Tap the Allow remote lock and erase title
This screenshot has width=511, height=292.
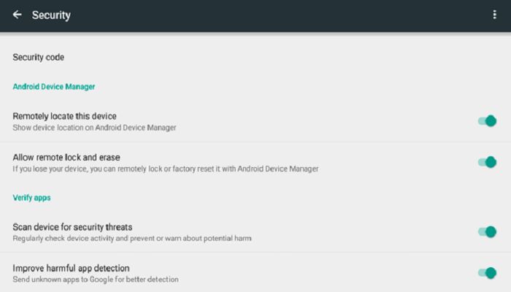click(x=66, y=158)
